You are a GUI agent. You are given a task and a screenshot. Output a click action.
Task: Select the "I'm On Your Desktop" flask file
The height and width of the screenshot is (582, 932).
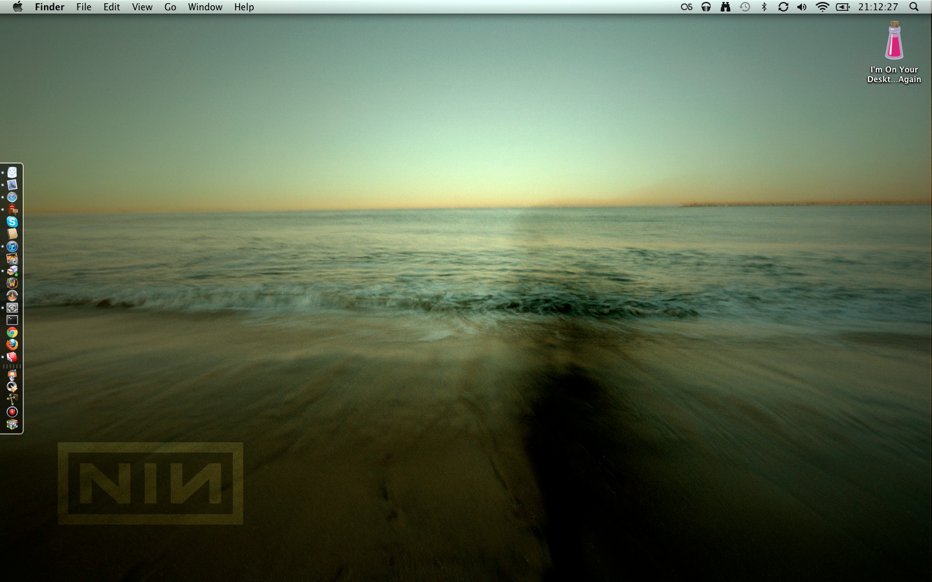[894, 41]
